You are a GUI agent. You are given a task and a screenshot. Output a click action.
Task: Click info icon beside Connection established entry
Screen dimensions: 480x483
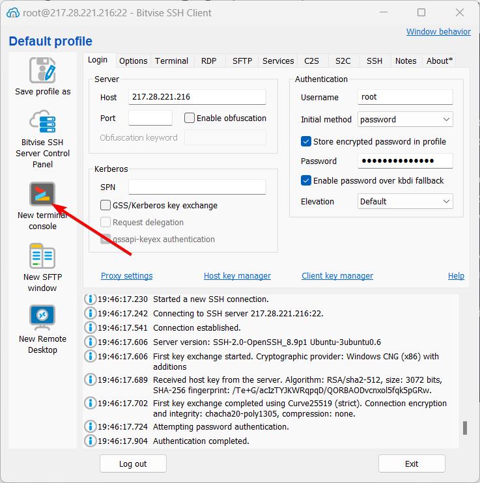[91, 327]
